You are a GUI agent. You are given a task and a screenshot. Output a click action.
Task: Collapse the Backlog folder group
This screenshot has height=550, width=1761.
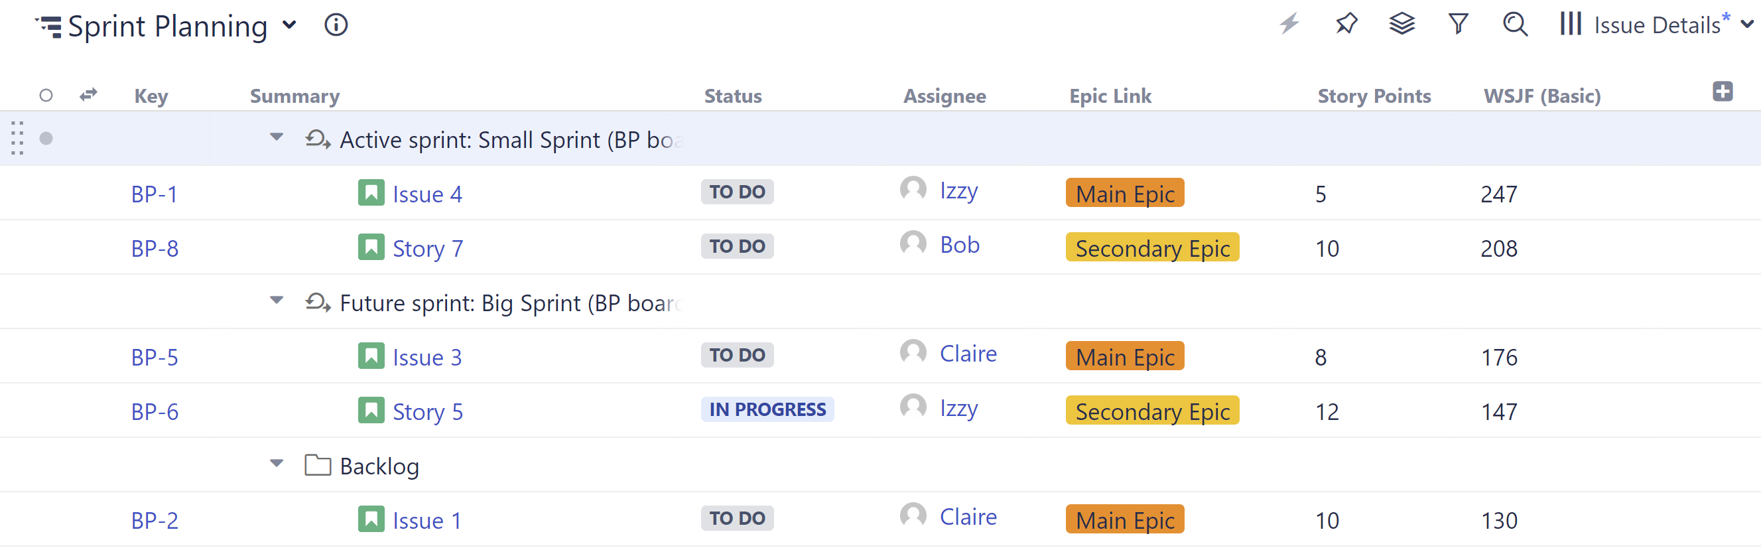[x=276, y=464]
